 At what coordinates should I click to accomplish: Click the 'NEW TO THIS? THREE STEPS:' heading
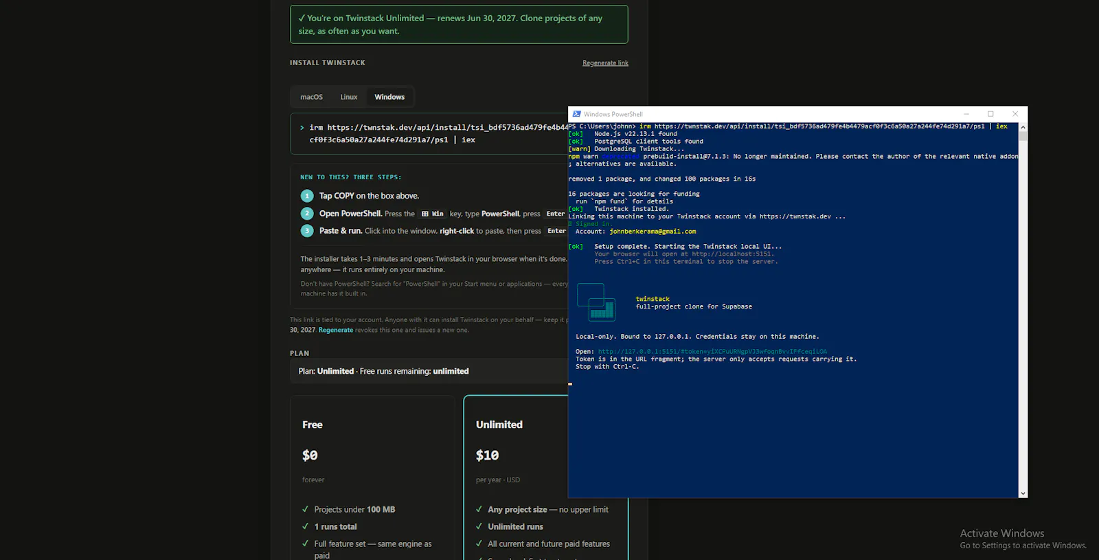coord(351,177)
